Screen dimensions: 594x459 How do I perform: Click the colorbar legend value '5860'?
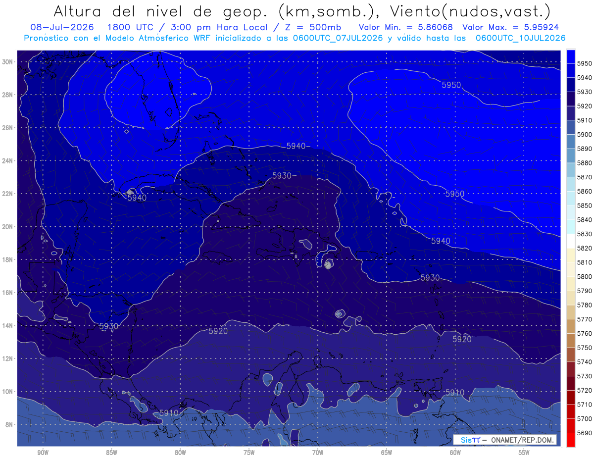[585, 191]
